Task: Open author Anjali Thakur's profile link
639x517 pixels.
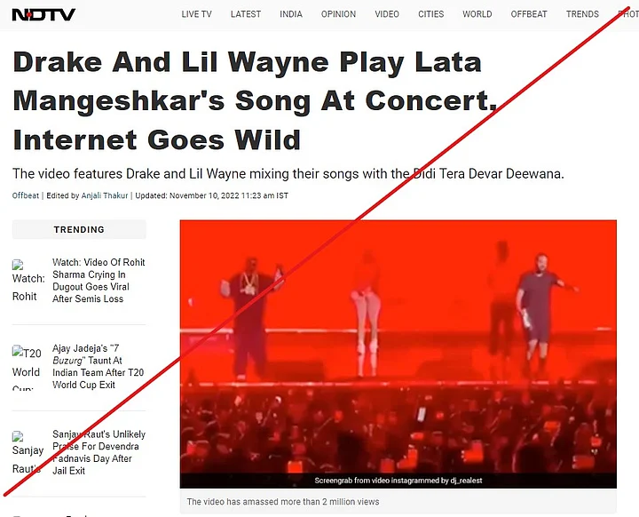Action: (105, 195)
